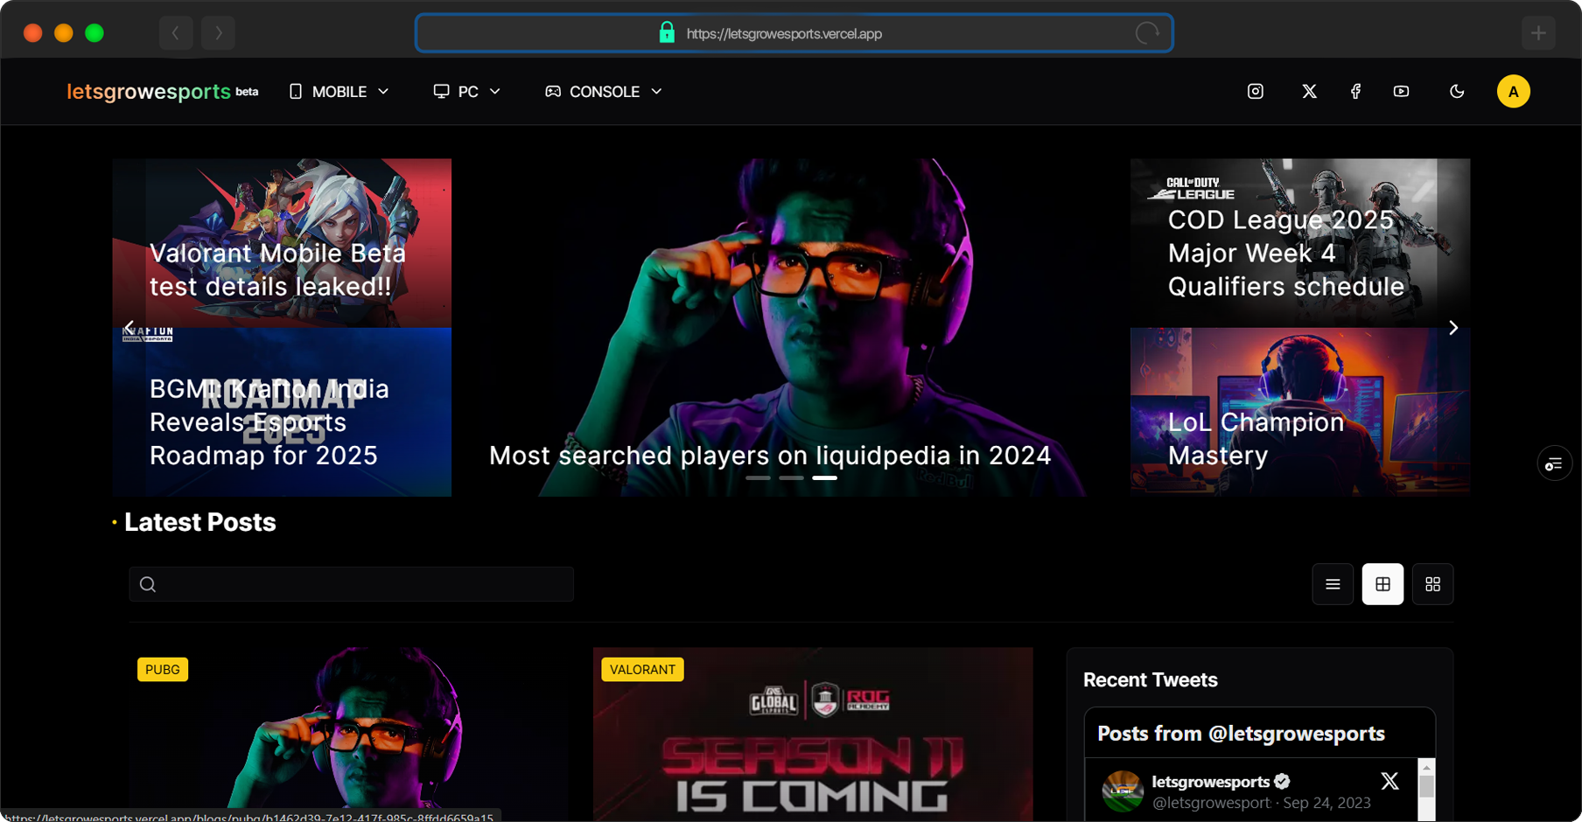Open LoL Champion Mastery article
The width and height of the screenshot is (1582, 822).
pyautogui.click(x=1300, y=412)
